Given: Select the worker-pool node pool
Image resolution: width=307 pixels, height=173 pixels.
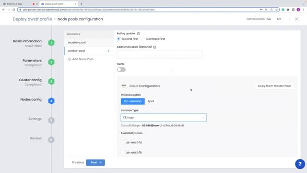Looking at the screenshot, I should [89, 51].
